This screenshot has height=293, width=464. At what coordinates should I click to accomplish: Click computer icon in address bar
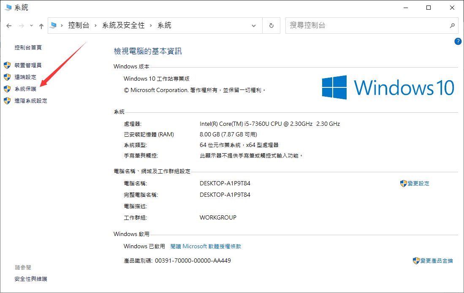tap(53, 25)
